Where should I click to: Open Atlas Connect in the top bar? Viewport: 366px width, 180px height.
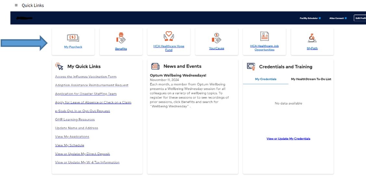click(337, 18)
